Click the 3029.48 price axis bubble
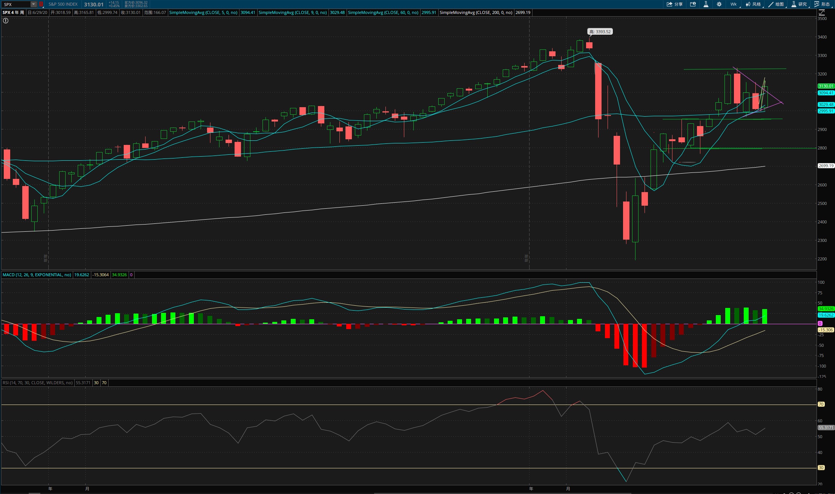Screen dimensions: 835x494 click(826, 105)
